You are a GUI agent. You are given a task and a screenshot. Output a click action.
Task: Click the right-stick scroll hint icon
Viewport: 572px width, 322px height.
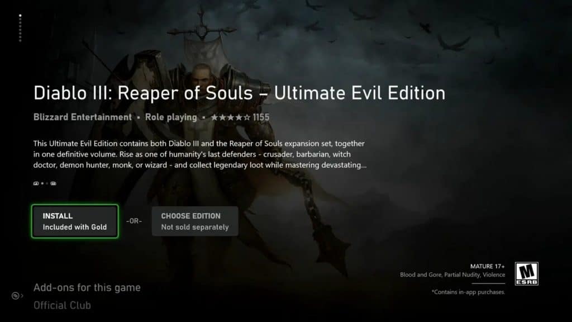click(x=15, y=296)
